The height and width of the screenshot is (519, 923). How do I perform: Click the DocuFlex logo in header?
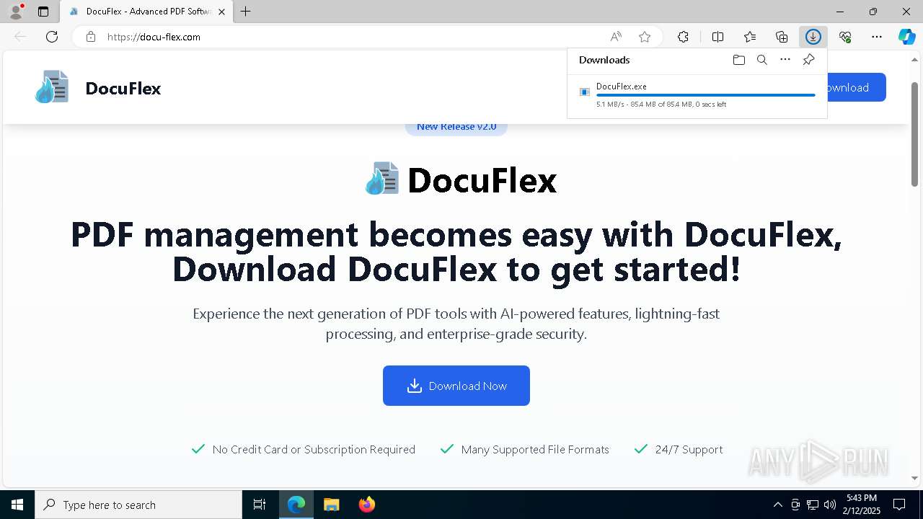coord(52,87)
